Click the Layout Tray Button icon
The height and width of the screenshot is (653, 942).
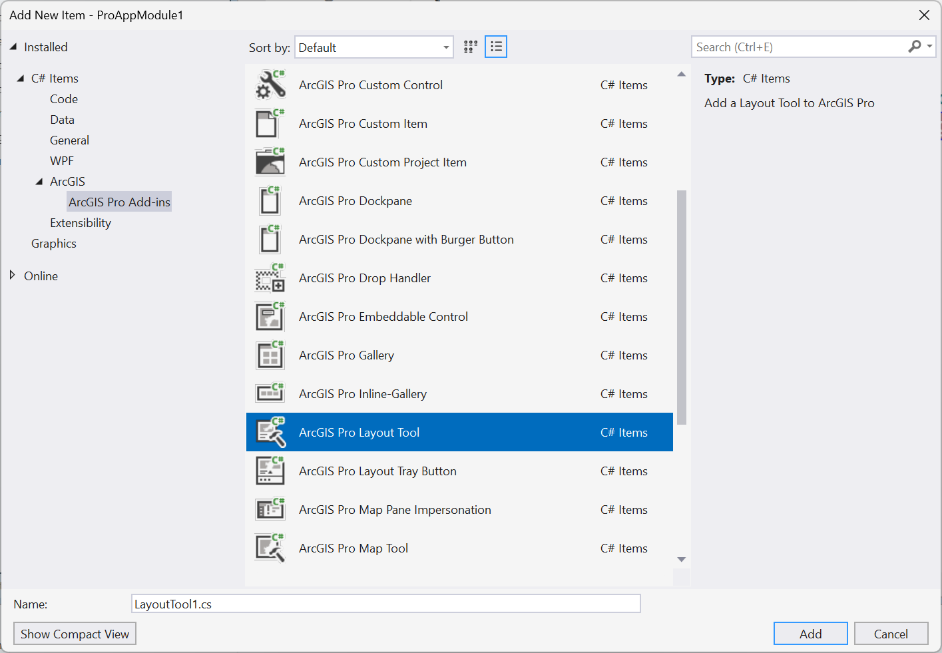270,471
